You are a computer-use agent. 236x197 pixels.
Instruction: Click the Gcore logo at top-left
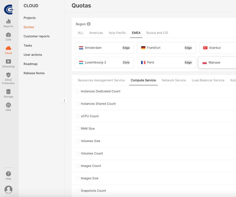pyautogui.click(x=8, y=9)
